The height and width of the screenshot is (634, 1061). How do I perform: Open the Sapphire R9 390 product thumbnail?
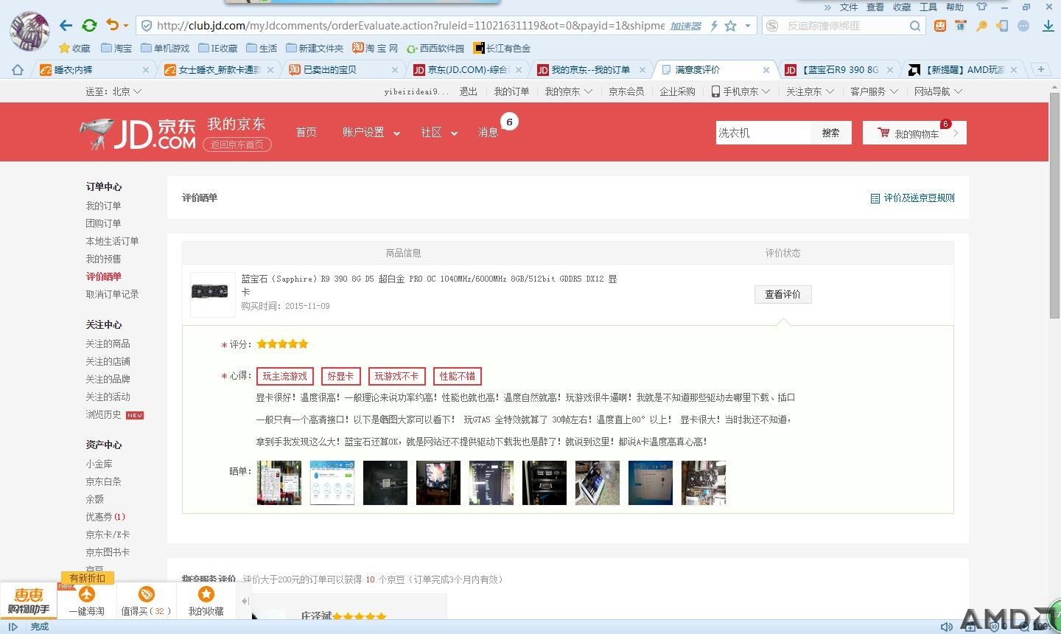click(x=213, y=294)
